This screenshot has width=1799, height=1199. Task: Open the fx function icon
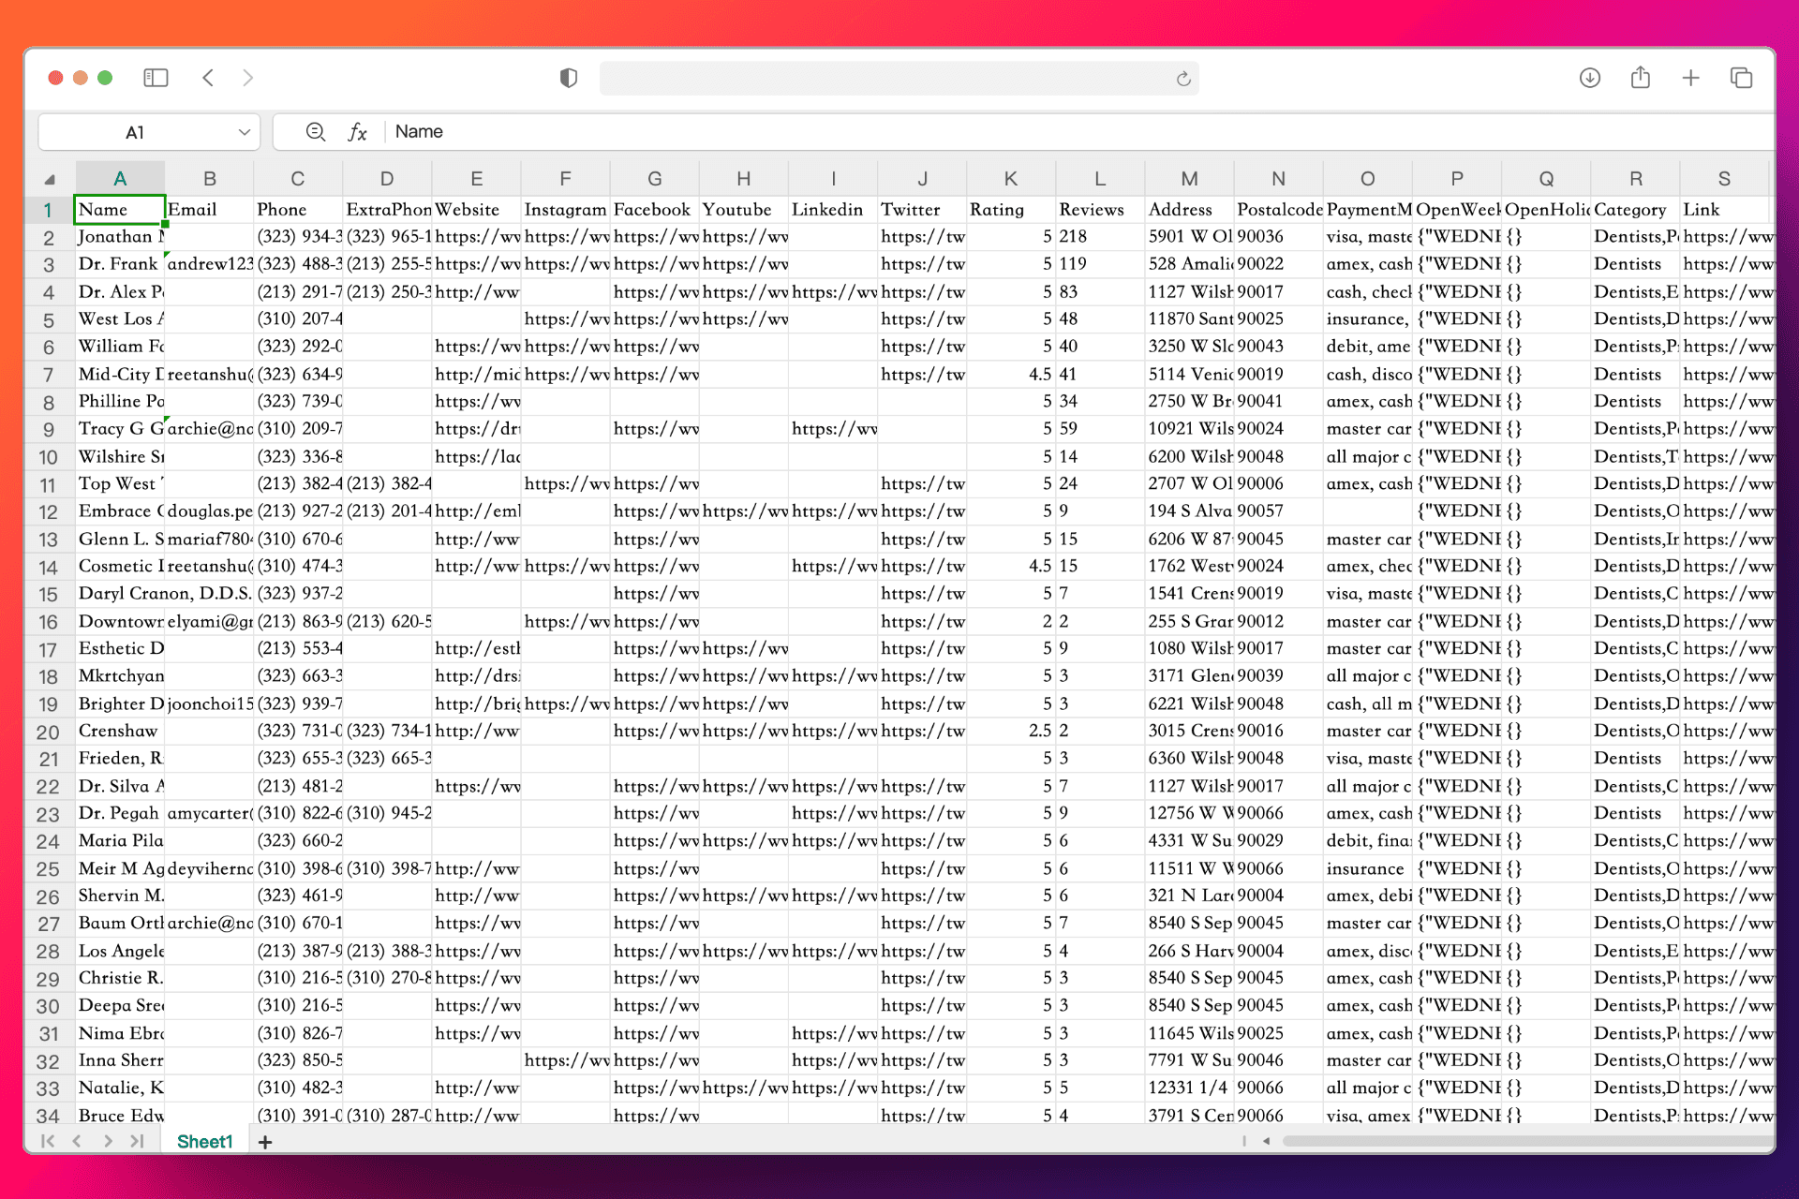[x=357, y=132]
